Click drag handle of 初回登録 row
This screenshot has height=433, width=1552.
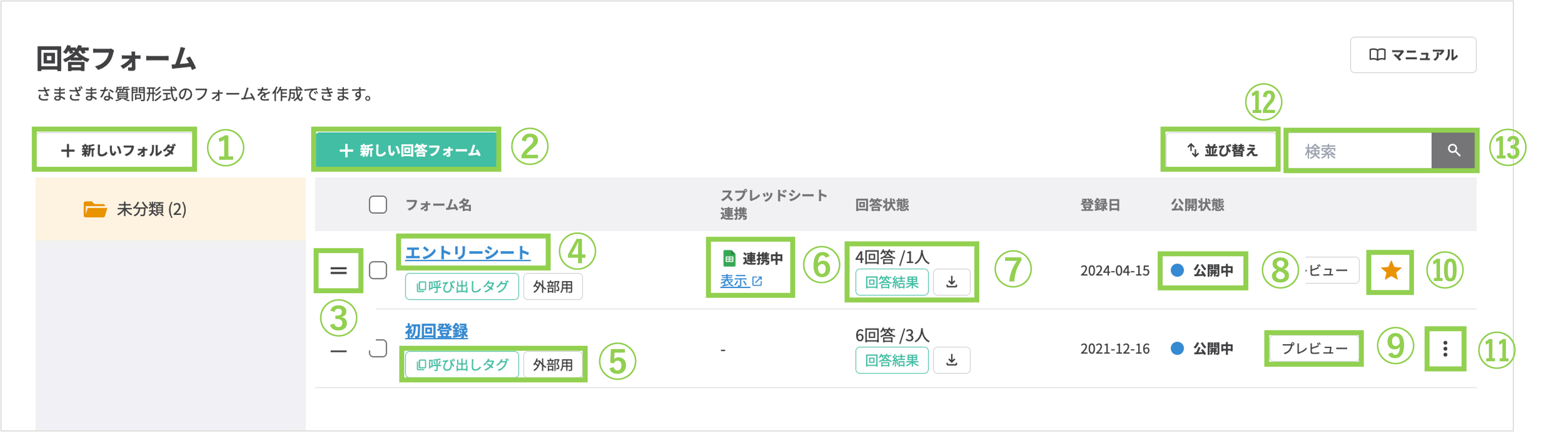coord(339,351)
